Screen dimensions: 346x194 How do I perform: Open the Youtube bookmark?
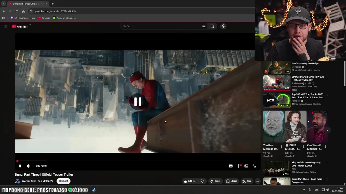click(x=44, y=18)
